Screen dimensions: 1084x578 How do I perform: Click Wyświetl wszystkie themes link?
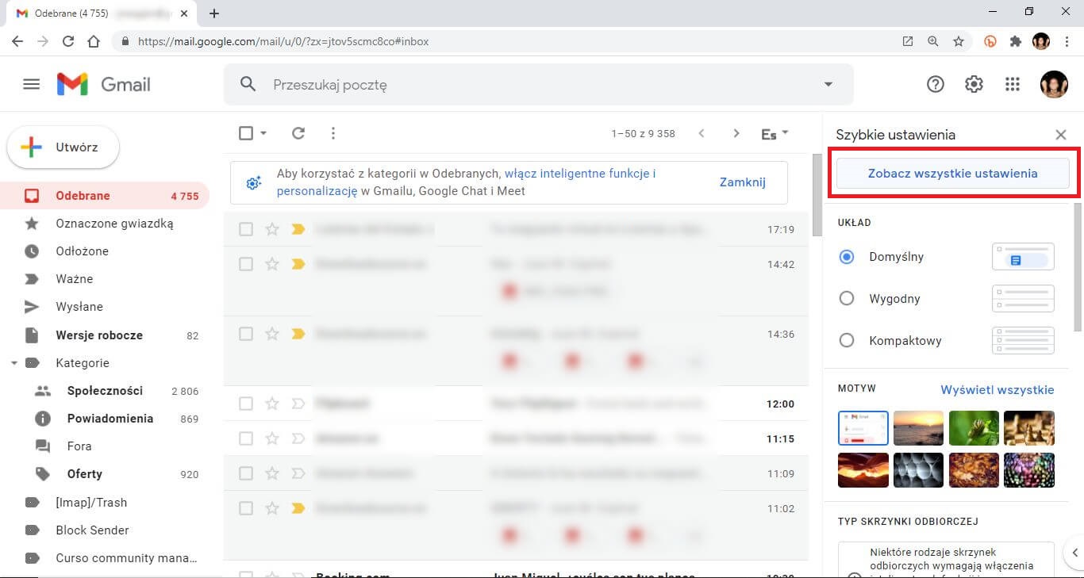pos(998,389)
